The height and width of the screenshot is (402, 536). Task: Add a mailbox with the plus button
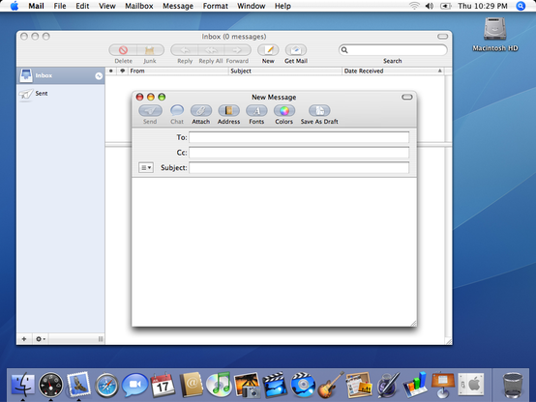pos(24,339)
